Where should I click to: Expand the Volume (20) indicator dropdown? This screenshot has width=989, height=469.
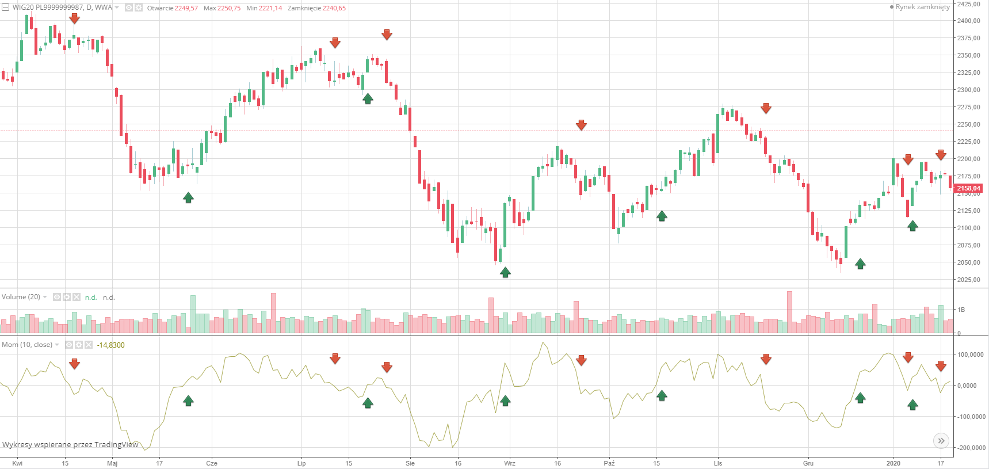pos(45,298)
